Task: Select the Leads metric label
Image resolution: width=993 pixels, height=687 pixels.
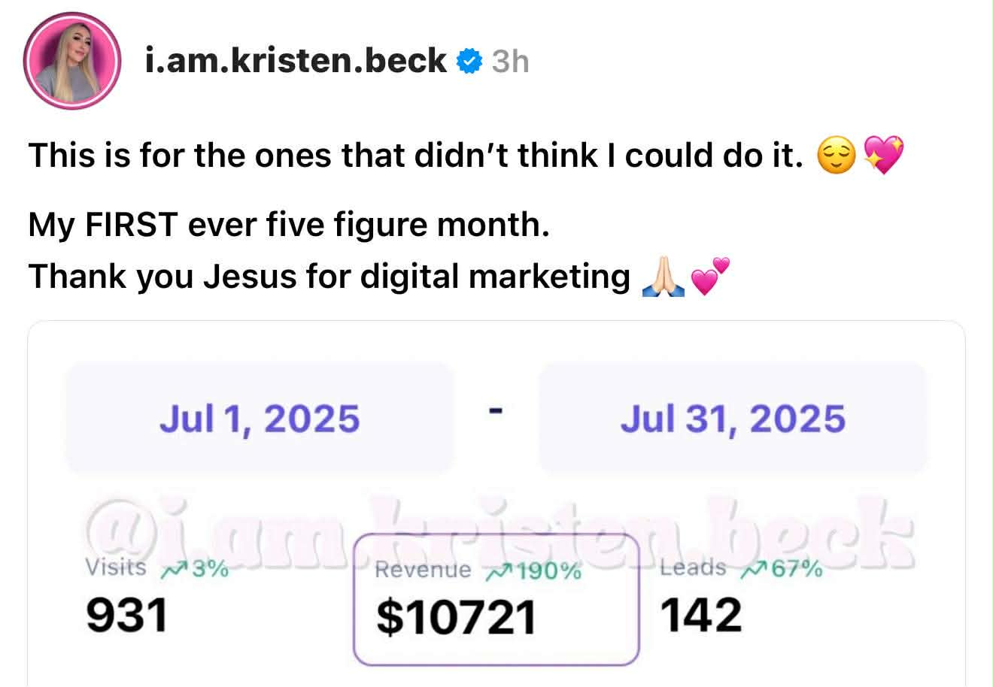Action: [x=693, y=568]
